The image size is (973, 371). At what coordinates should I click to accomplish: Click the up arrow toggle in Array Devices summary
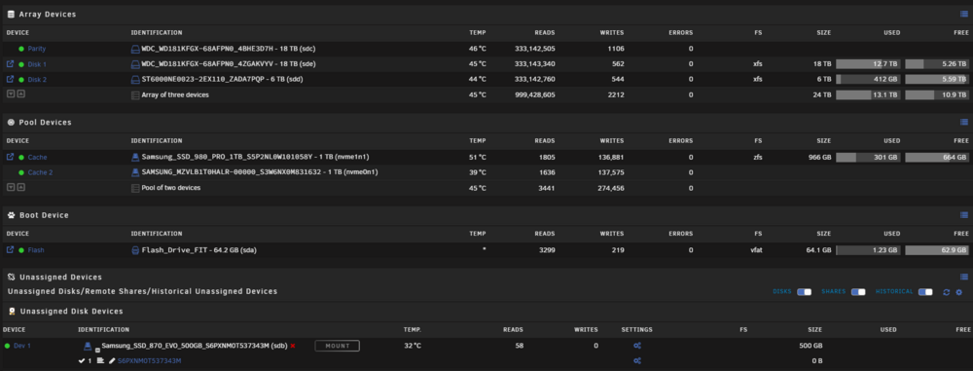tap(20, 94)
